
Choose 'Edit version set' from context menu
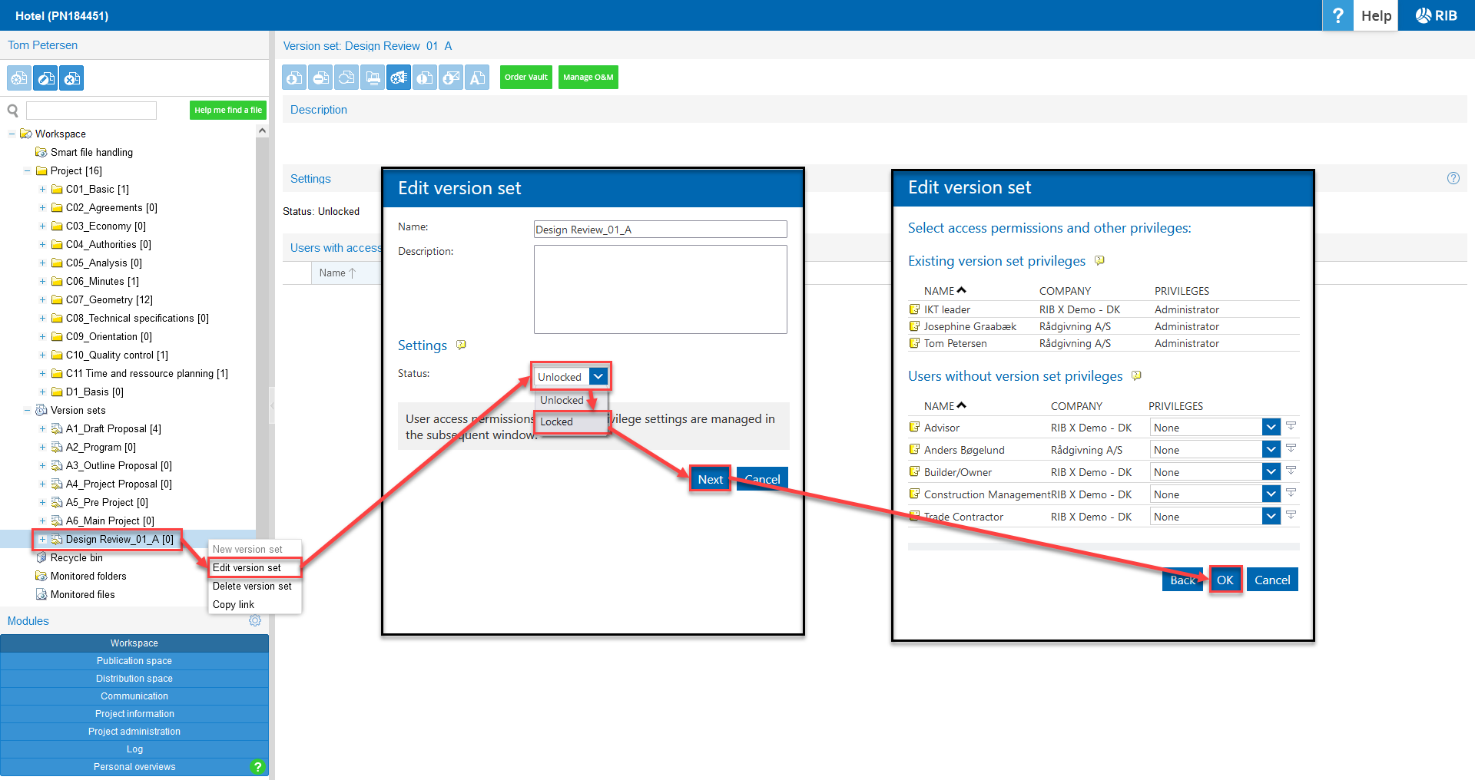(x=247, y=568)
